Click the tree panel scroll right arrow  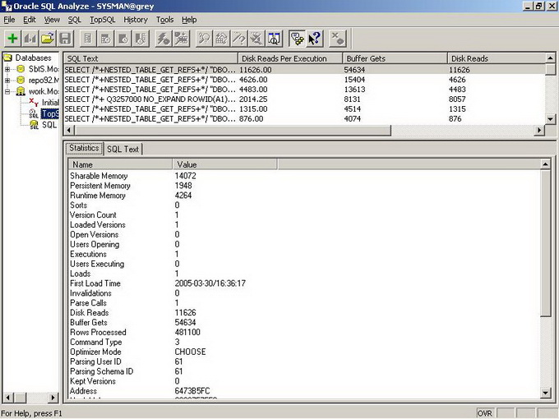click(x=53, y=398)
